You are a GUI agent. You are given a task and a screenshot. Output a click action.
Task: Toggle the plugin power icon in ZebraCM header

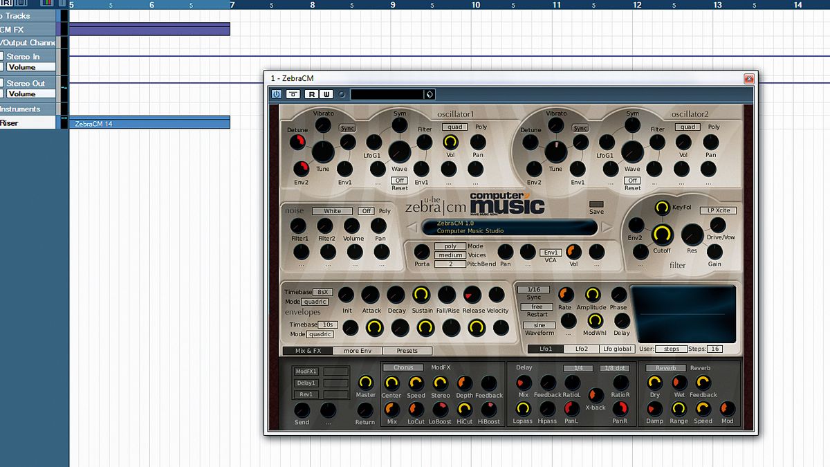pos(276,93)
